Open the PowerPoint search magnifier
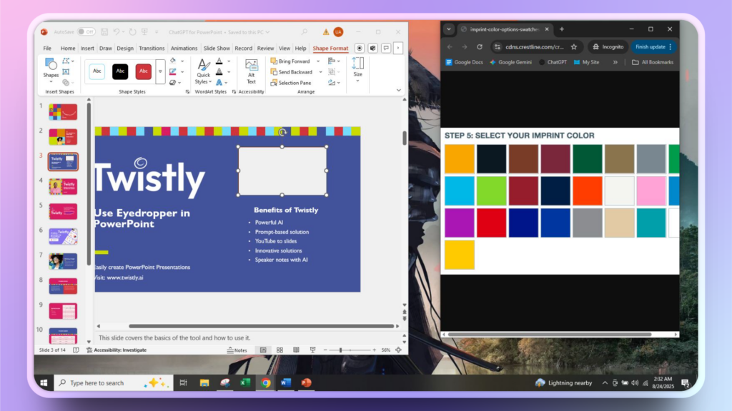This screenshot has height=411, width=732. (x=305, y=32)
